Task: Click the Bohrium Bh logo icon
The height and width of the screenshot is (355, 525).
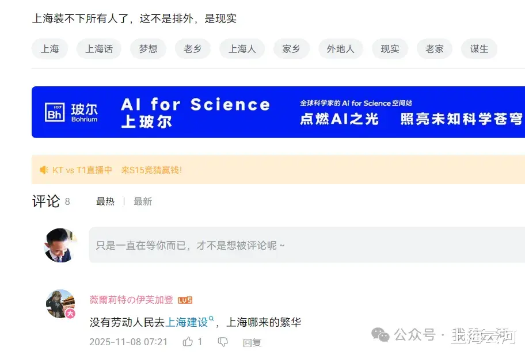Action: (55, 112)
